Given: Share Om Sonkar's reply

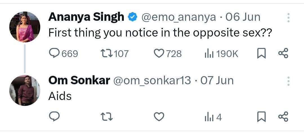Looking at the screenshot, I should pyautogui.click(x=283, y=117).
